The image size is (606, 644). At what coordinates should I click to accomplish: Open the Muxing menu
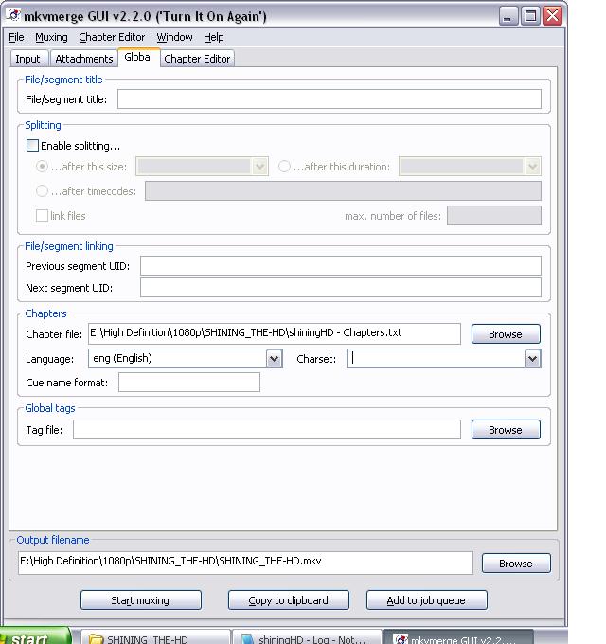pos(51,37)
